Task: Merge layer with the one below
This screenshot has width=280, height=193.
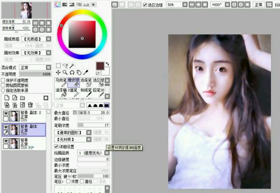Action: (x=14, y=105)
